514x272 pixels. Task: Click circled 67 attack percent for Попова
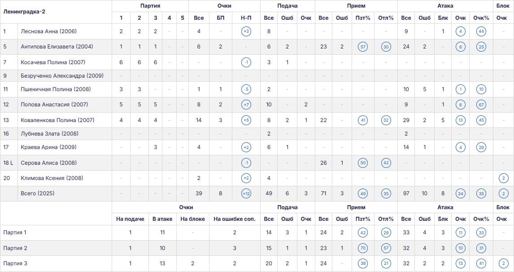tap(481, 105)
